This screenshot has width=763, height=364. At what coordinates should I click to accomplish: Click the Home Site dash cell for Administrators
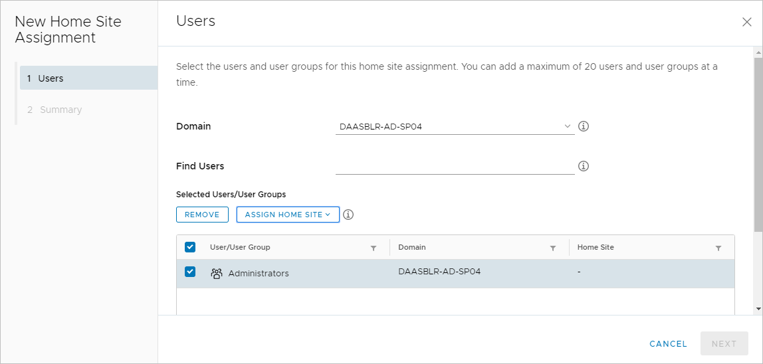point(579,272)
